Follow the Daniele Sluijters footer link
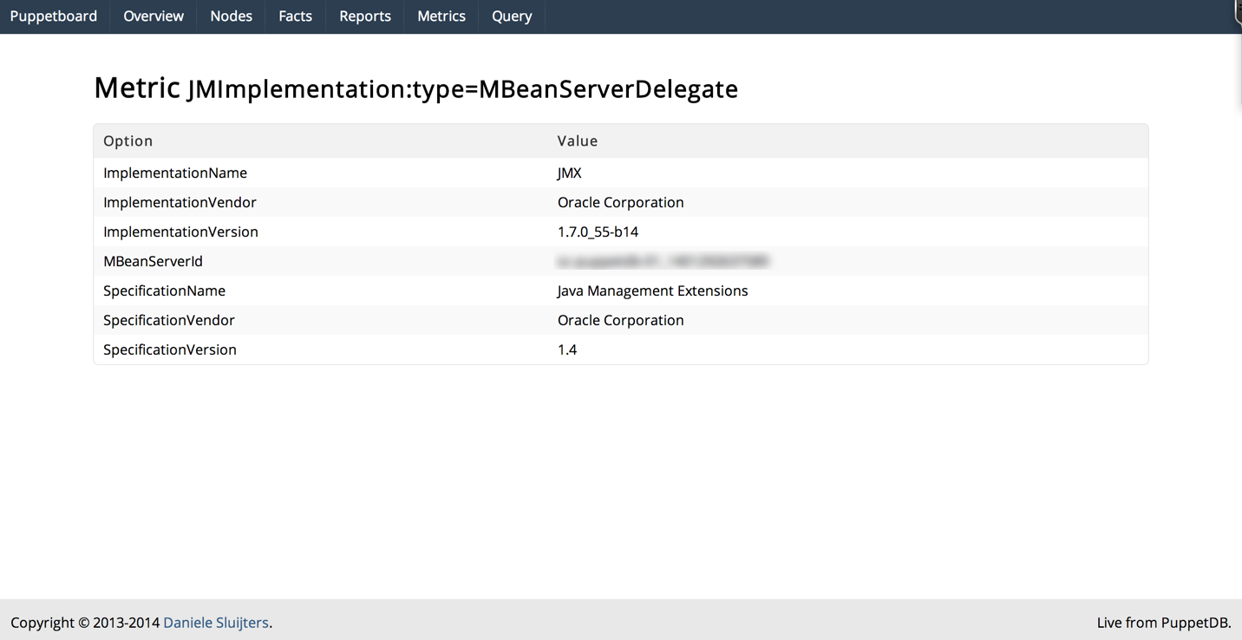The image size is (1242, 640). click(x=216, y=623)
